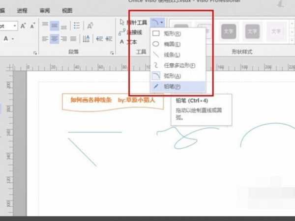Choose 矩形(R) from the drawing tools menu
This screenshot has height=221, width=295.
(x=178, y=33)
